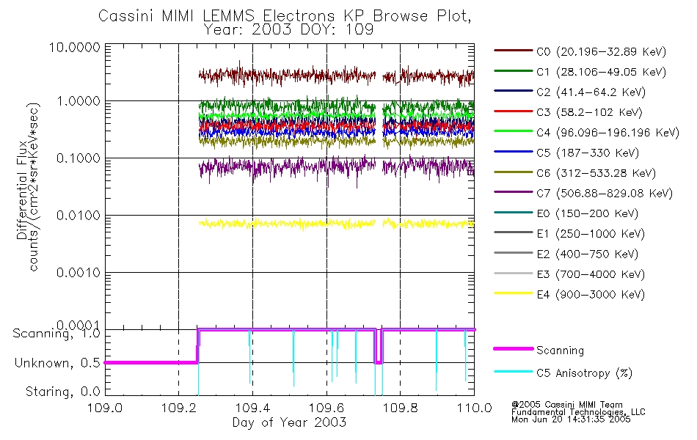The image size is (697, 440).
Task: Click the 110.0 x-axis tick label
Action: click(474, 408)
